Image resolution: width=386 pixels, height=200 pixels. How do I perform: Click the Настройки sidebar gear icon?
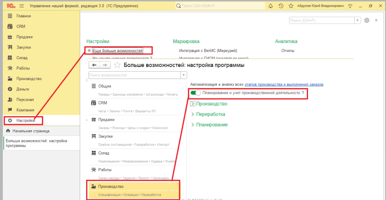point(10,120)
